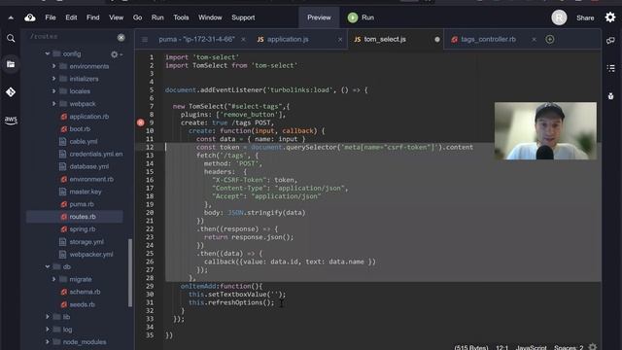The height and width of the screenshot is (350, 622).
Task: Open seeds.rb in file tree
Action: tap(82, 304)
